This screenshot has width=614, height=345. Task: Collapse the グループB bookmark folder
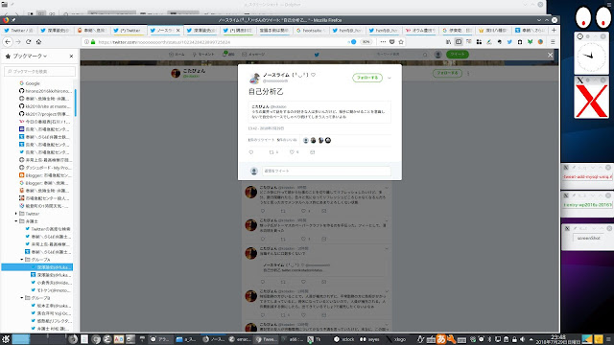tap(22, 298)
